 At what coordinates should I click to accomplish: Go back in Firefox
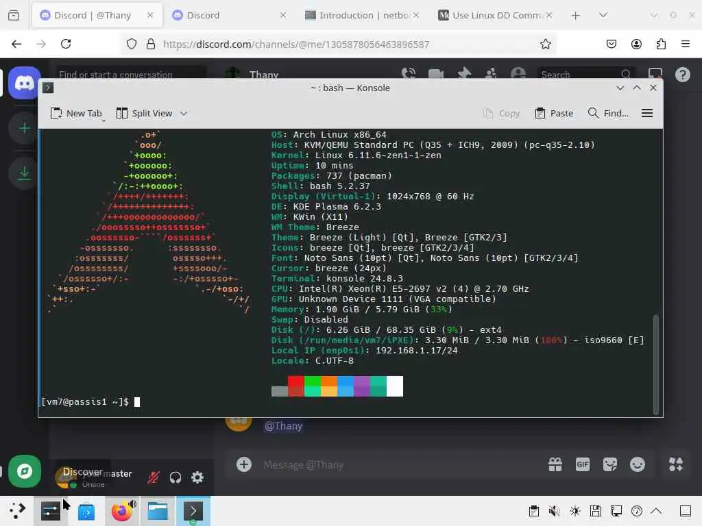(16, 44)
